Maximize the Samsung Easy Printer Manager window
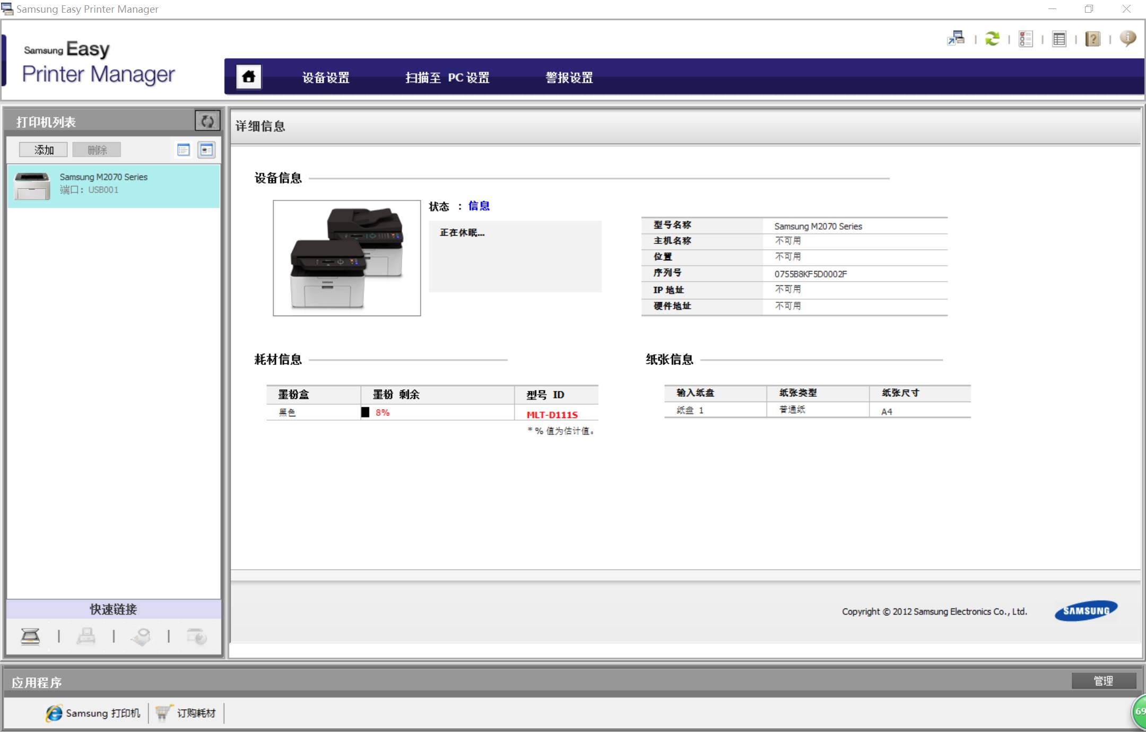This screenshot has width=1146, height=732. tap(1089, 9)
